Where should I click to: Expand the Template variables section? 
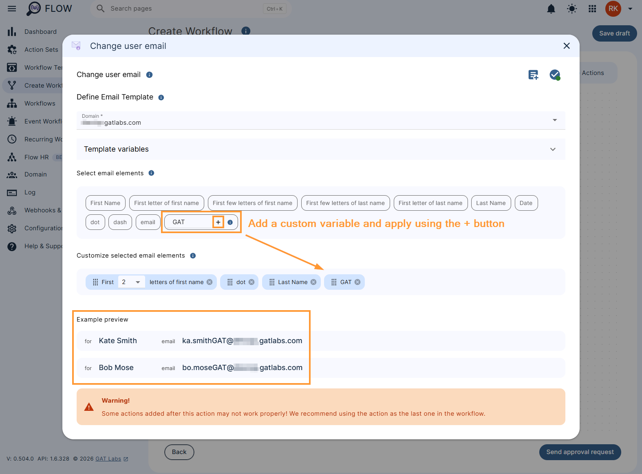(x=321, y=149)
